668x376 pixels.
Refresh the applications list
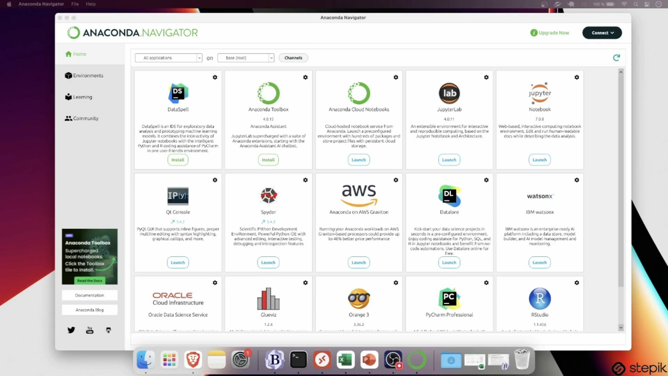(x=617, y=57)
